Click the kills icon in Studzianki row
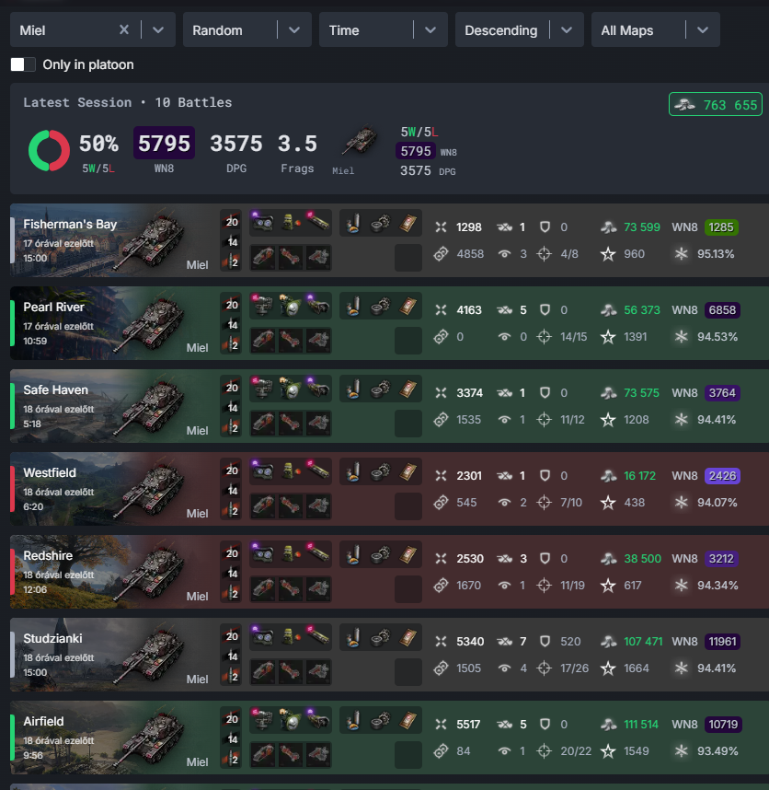769x790 pixels. [x=504, y=642]
